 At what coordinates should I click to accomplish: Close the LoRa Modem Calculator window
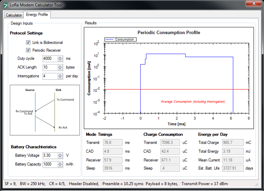[253, 4]
